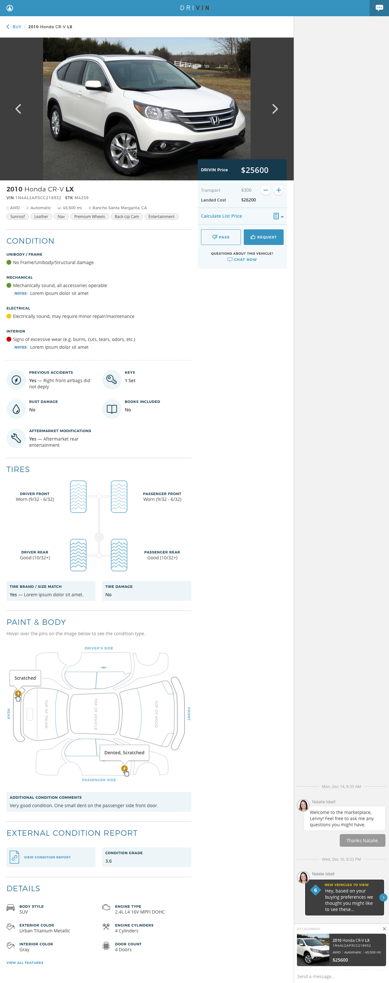
Task: Focus the Send a message input field
Action: [x=341, y=977]
